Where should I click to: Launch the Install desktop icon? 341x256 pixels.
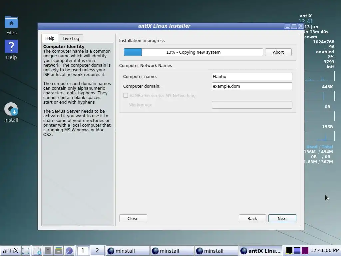(11, 113)
